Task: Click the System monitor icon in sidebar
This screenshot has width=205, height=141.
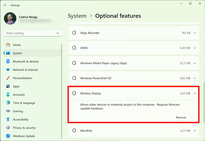Action: (8, 53)
